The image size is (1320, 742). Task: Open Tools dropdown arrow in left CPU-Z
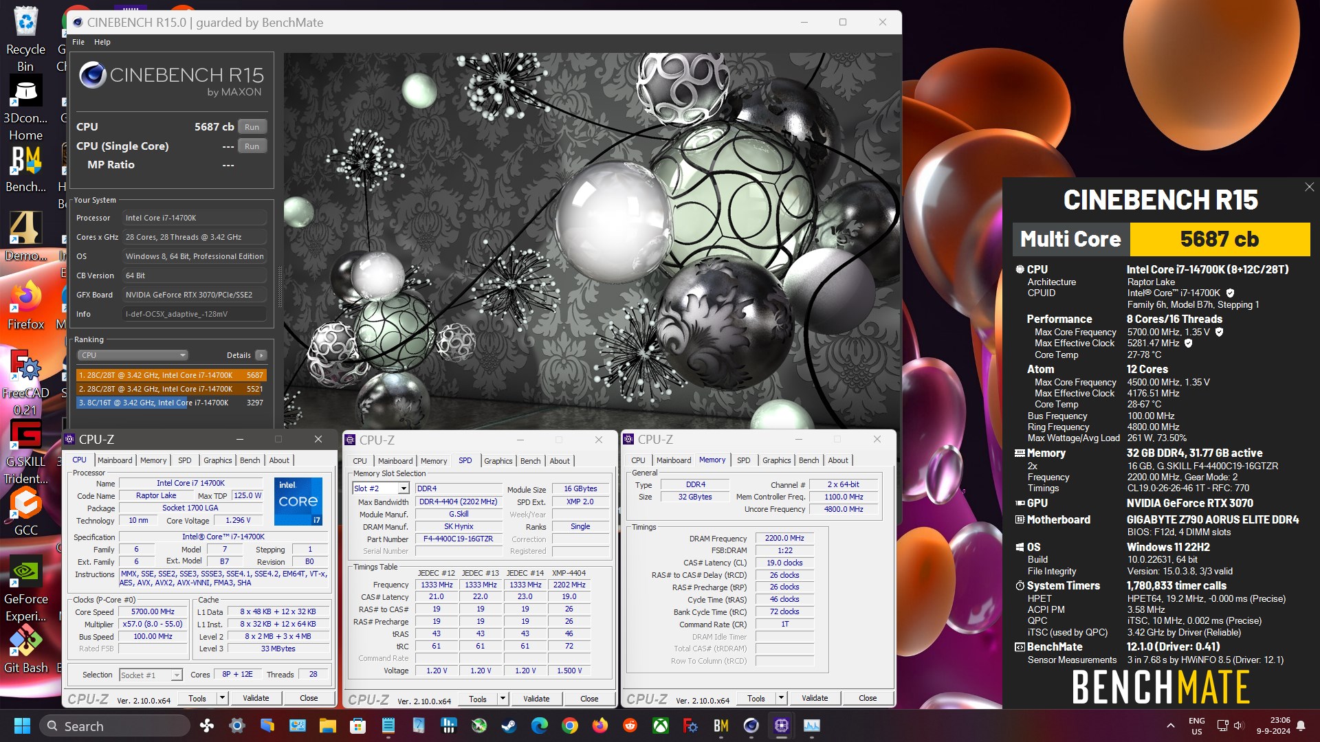222,698
